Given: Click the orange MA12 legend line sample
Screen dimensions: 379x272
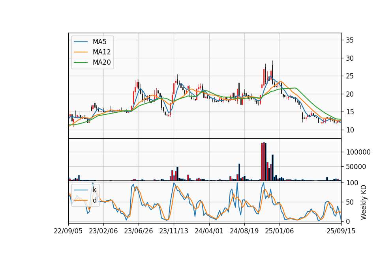Looking at the screenshot, I should pyautogui.click(x=81, y=52).
